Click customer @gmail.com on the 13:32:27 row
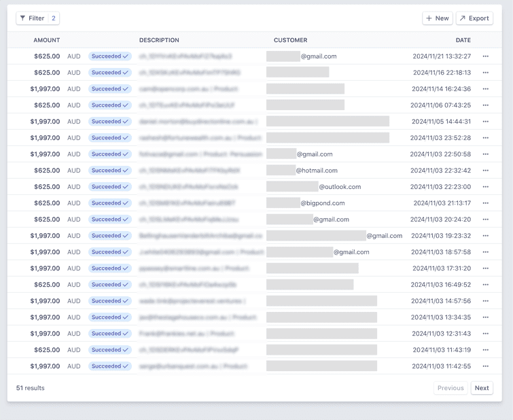Screen dimensions: 513x420 pos(319,56)
